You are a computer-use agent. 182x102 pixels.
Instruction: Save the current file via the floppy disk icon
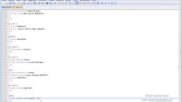11,3
